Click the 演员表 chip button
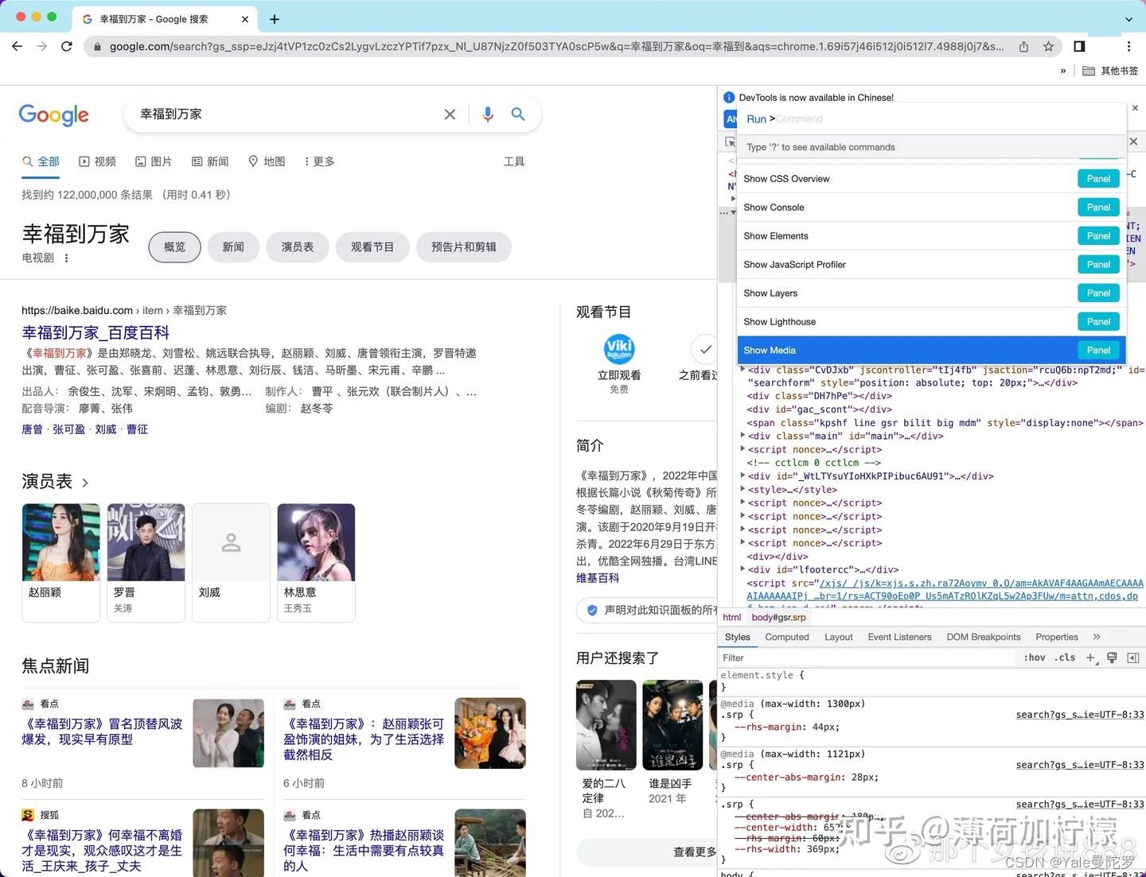 [298, 247]
